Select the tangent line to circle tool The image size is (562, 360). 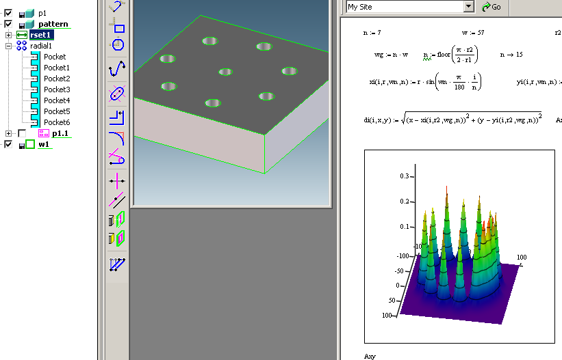point(117,156)
